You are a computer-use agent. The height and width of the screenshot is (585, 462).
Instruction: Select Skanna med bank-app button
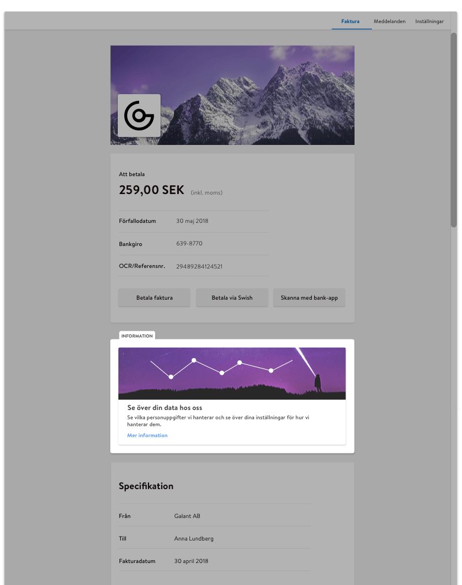[x=309, y=298]
